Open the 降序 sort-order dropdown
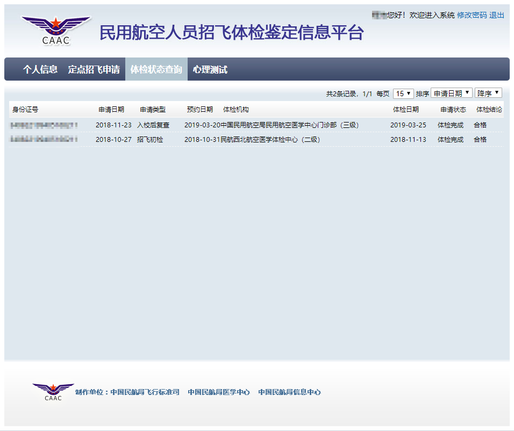This screenshot has width=514, height=431. (488, 93)
